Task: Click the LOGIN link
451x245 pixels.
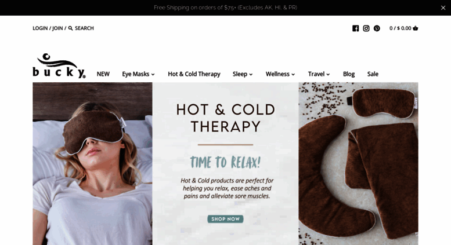Action: 40,28
